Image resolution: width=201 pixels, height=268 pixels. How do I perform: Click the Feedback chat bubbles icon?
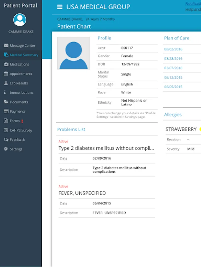click(x=6, y=140)
